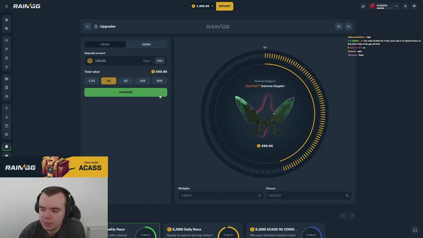Image resolution: width=423 pixels, height=238 pixels.
Task: Open the person profile sidebar icon
Action: point(6,108)
